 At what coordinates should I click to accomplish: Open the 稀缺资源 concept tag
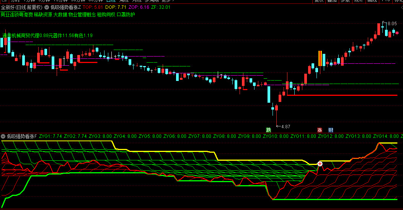coord(43,15)
